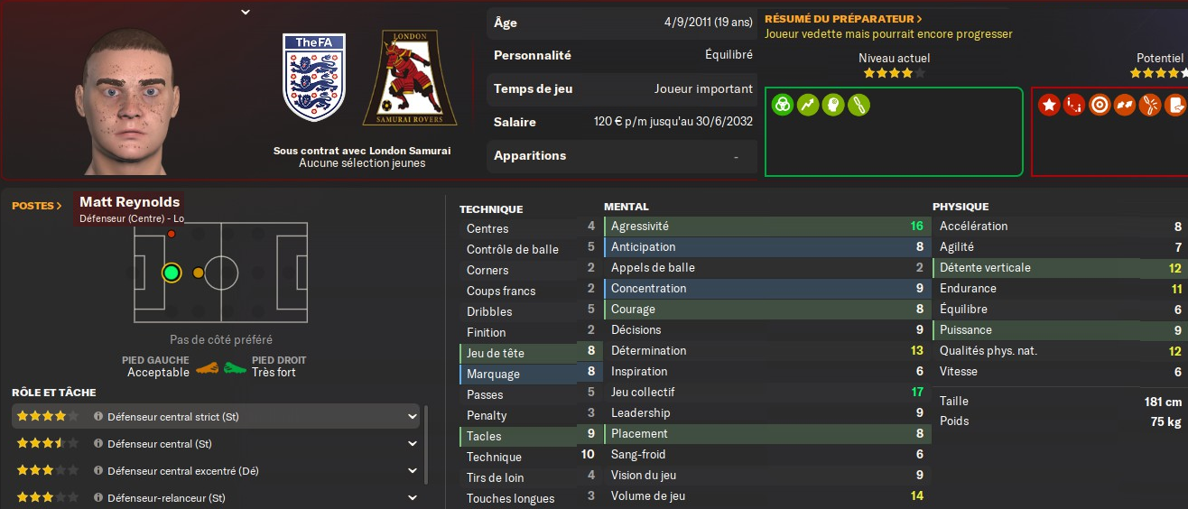The width and height of the screenshot is (1188, 509).
Task: Click the green head profile icon
Action: click(832, 105)
